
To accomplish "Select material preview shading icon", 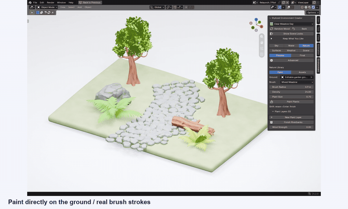I will click(310, 7).
